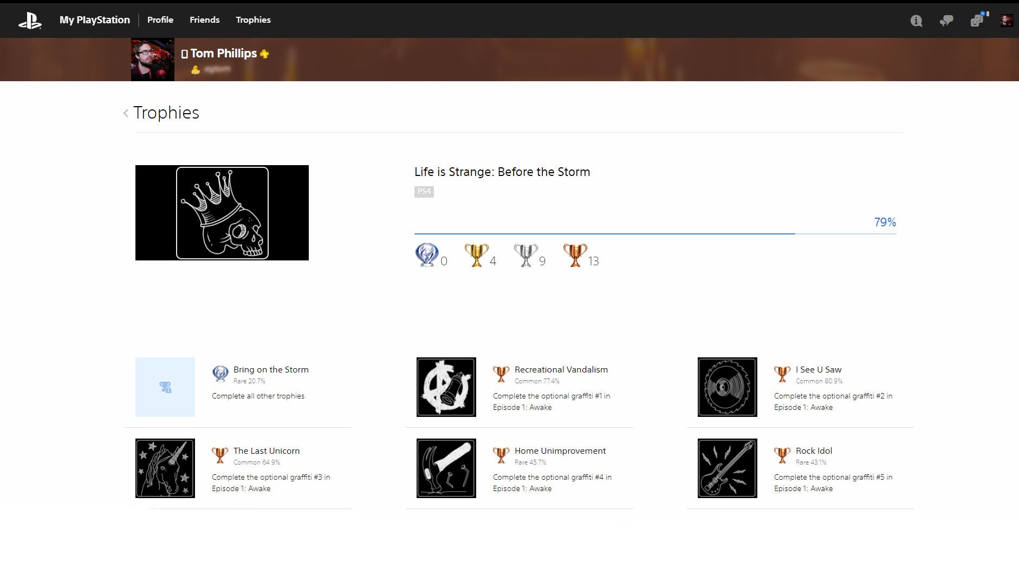
Task: Open the messages chat bubble icon
Action: [x=946, y=21]
